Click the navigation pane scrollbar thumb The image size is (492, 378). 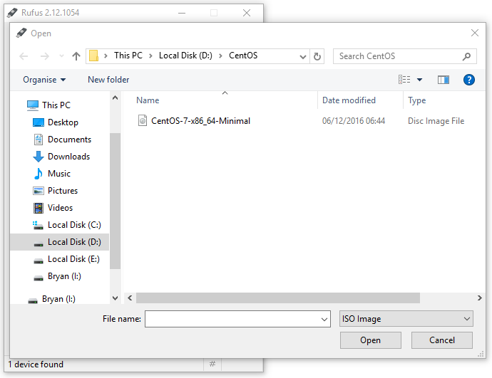(115, 201)
